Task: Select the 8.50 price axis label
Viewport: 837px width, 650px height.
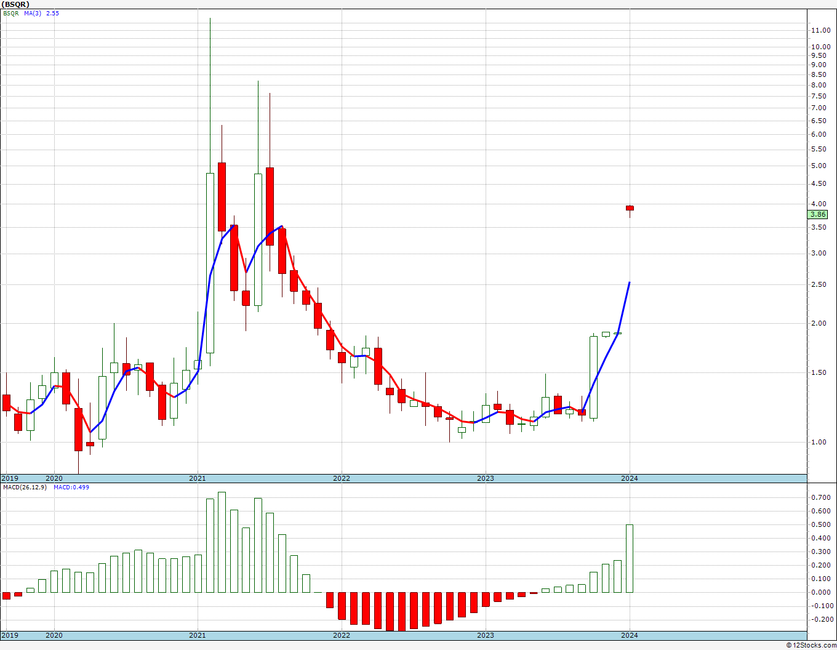Action: click(819, 74)
